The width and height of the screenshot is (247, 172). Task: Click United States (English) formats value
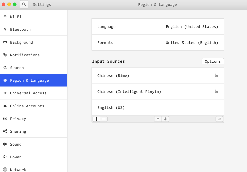point(192,43)
